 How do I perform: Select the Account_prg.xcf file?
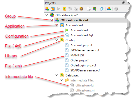pos(79,45)
